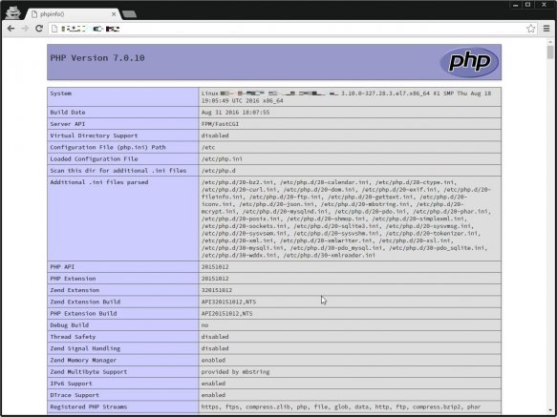Close the phpinfo() tab
Viewport: 557px width, 417px height.
pos(114,14)
